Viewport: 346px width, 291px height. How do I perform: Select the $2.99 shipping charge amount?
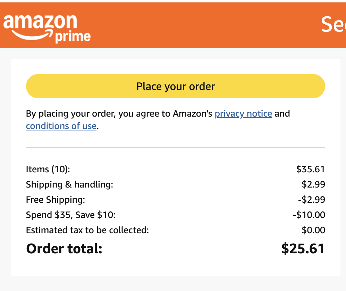pos(313,184)
